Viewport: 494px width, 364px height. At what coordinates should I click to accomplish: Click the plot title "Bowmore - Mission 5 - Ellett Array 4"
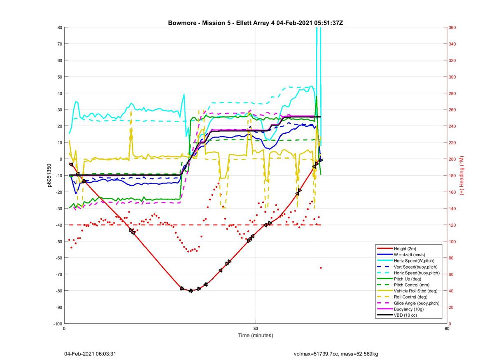pos(221,23)
